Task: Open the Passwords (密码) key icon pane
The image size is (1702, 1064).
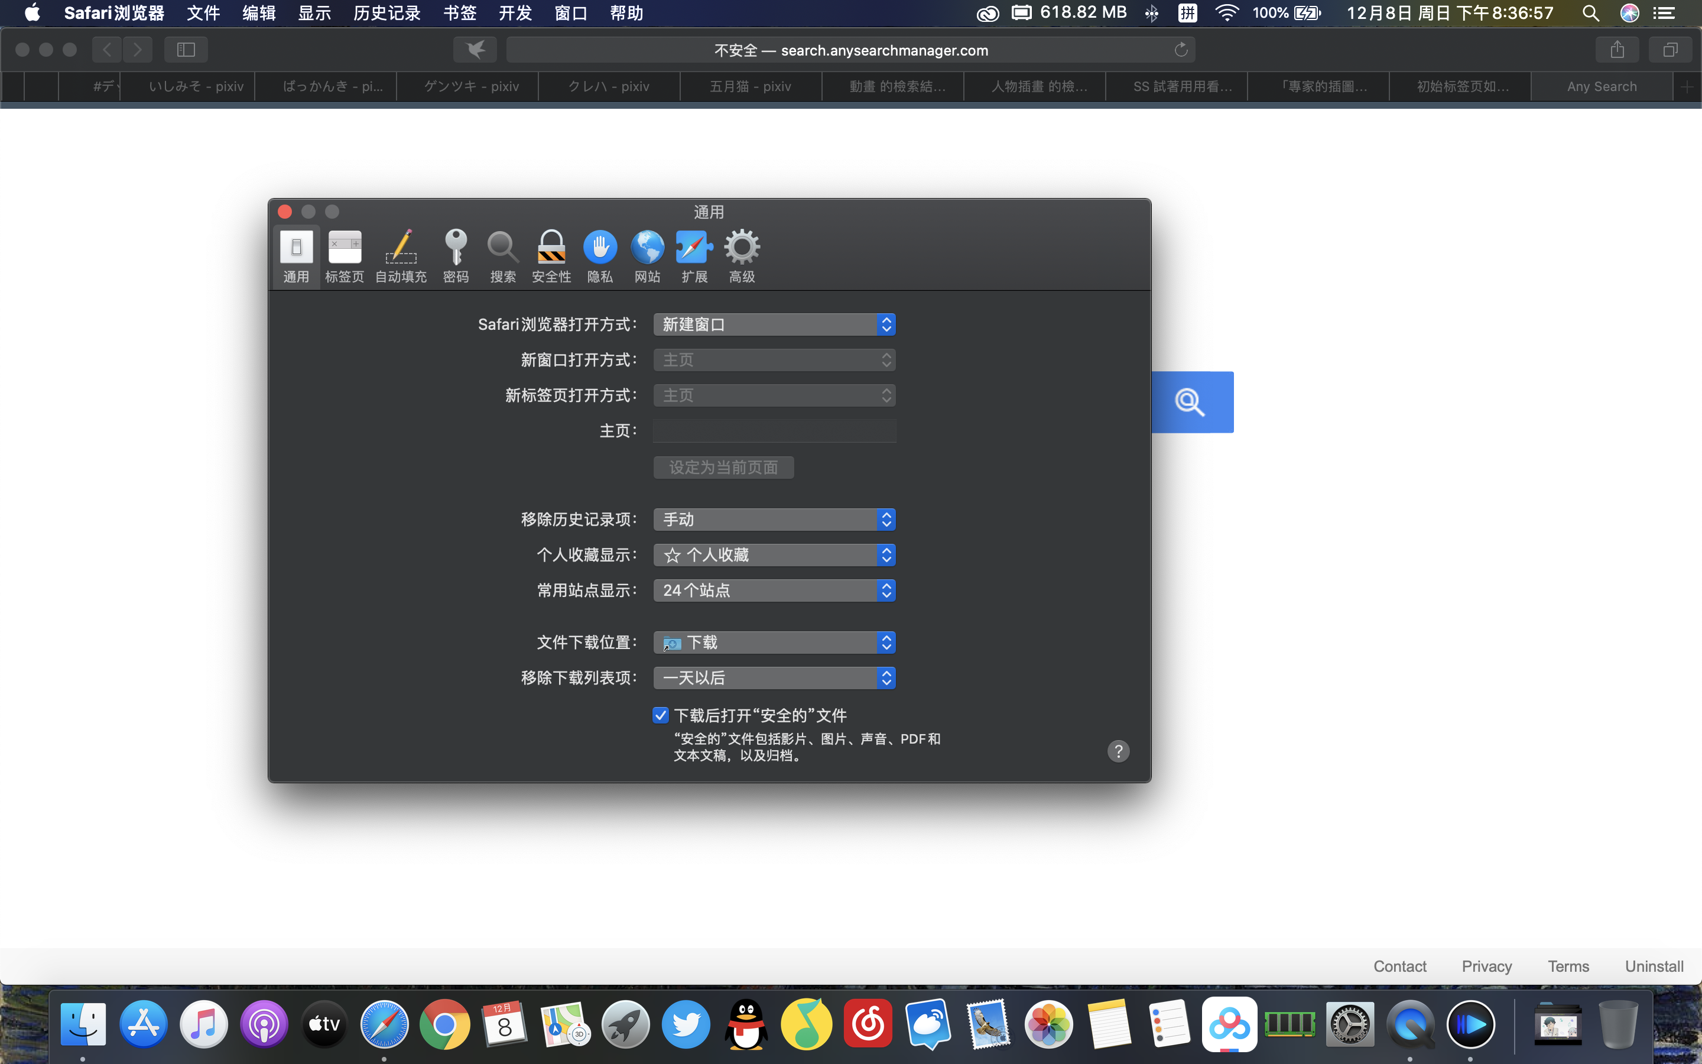Action: point(456,255)
